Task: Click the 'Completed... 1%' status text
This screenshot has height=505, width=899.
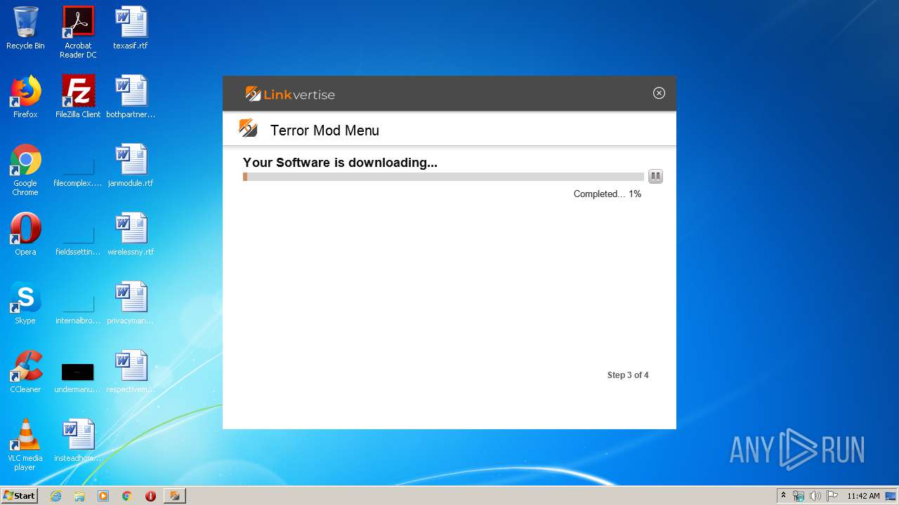Action: pyautogui.click(x=608, y=194)
